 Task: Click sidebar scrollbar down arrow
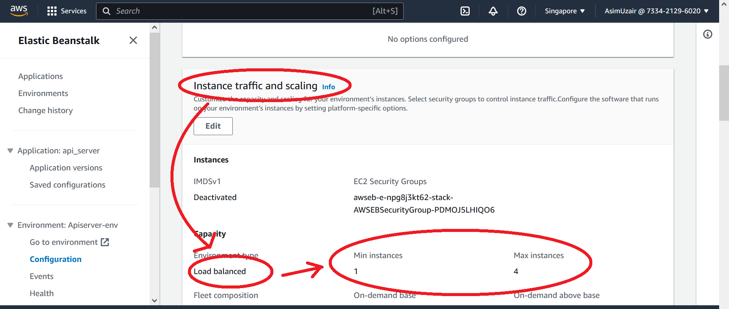(154, 300)
